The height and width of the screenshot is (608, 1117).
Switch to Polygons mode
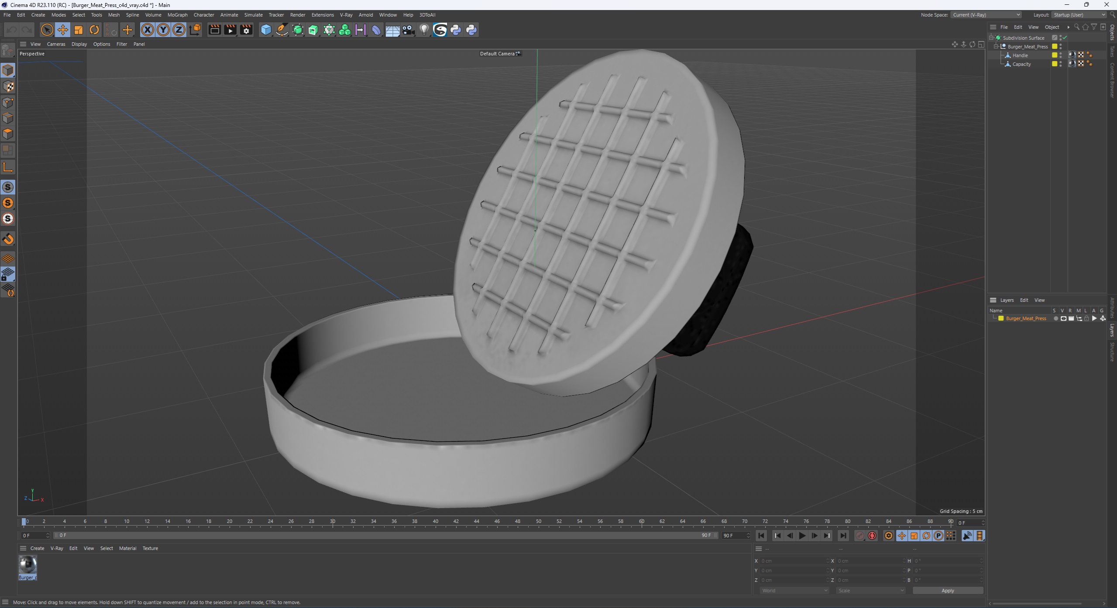coord(8,133)
